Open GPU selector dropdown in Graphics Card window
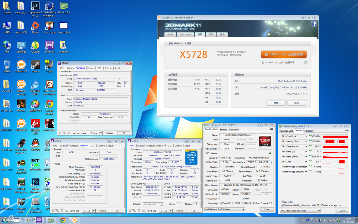Viewport: 358px width, 224px height. [x=225, y=209]
